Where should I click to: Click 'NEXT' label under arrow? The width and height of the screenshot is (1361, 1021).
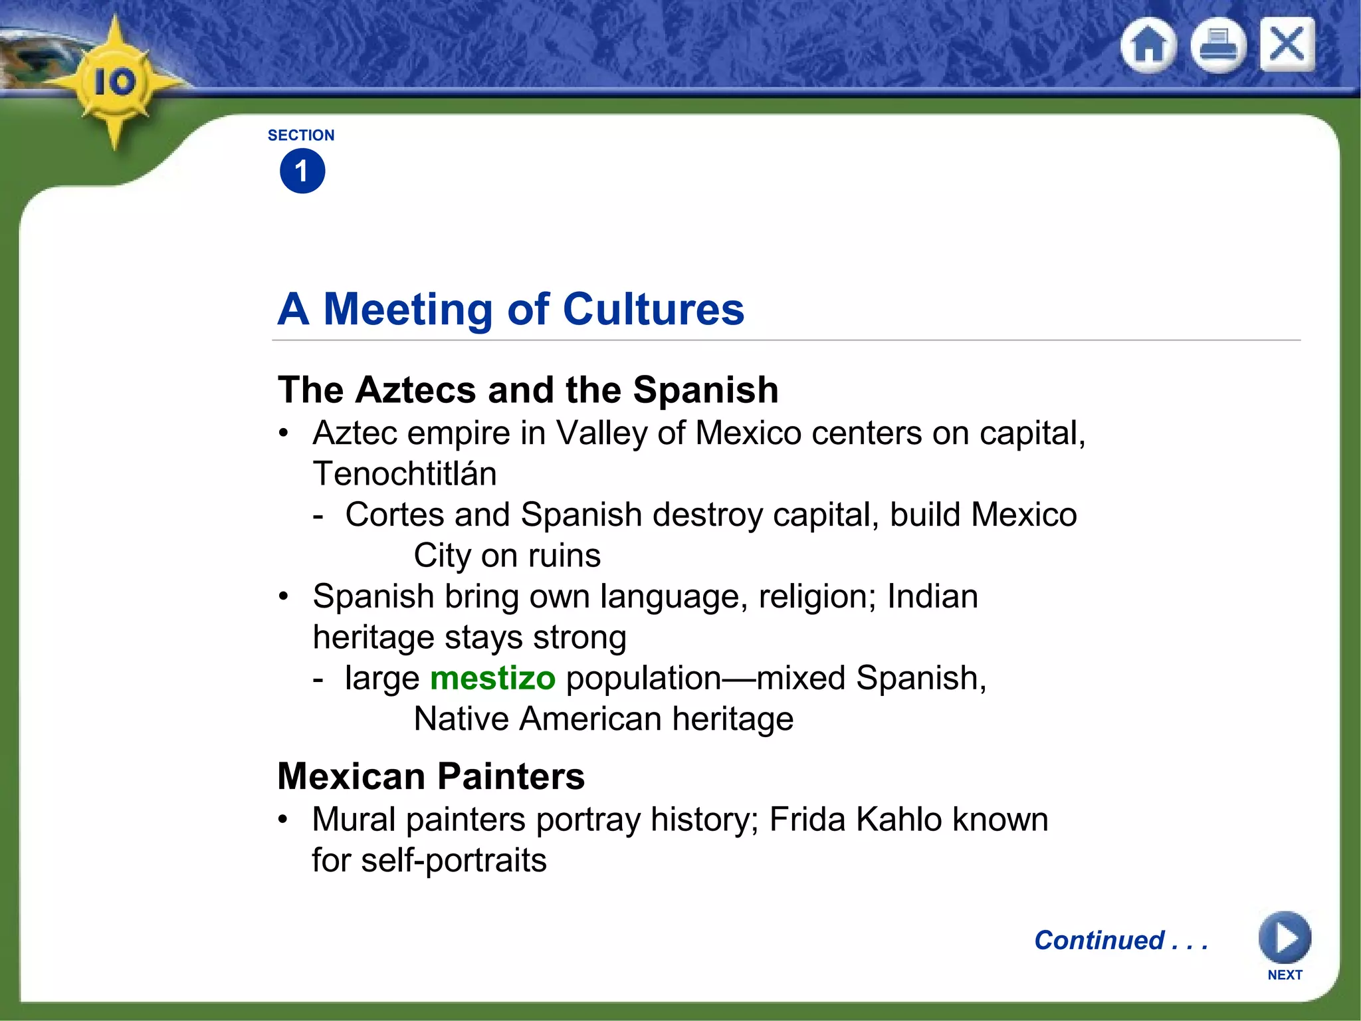pyautogui.click(x=1285, y=974)
